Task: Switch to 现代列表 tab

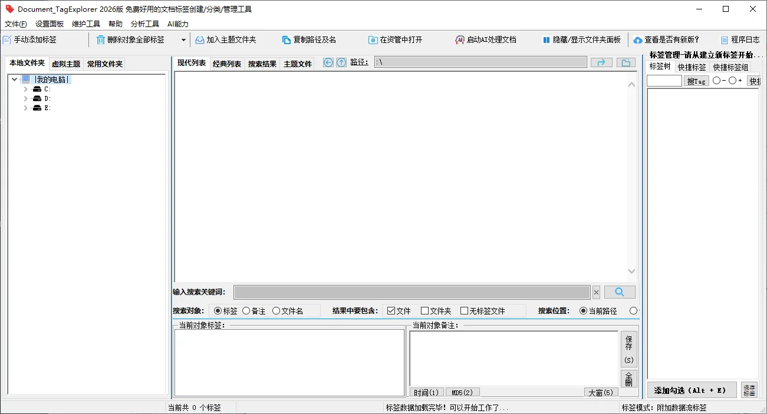Action: pyautogui.click(x=192, y=63)
